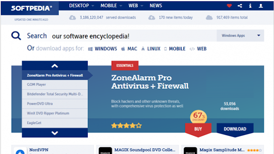Image resolution: width=274 pixels, height=154 pixels.
Task: Click the 67% discount badge
Action: [x=199, y=116]
